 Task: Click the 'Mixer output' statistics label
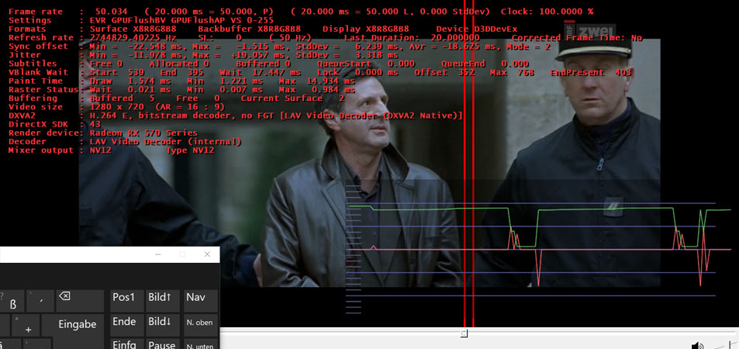[x=41, y=150]
